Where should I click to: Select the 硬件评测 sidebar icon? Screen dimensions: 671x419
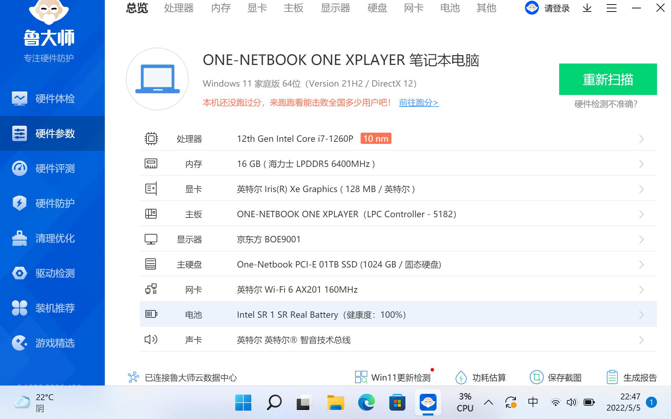[x=52, y=169]
